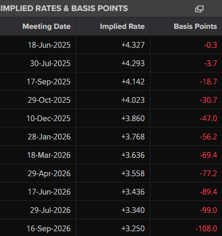Viewport: 222px width, 236px height.
Task: Click implied rate +4.327
Action: pos(133,45)
